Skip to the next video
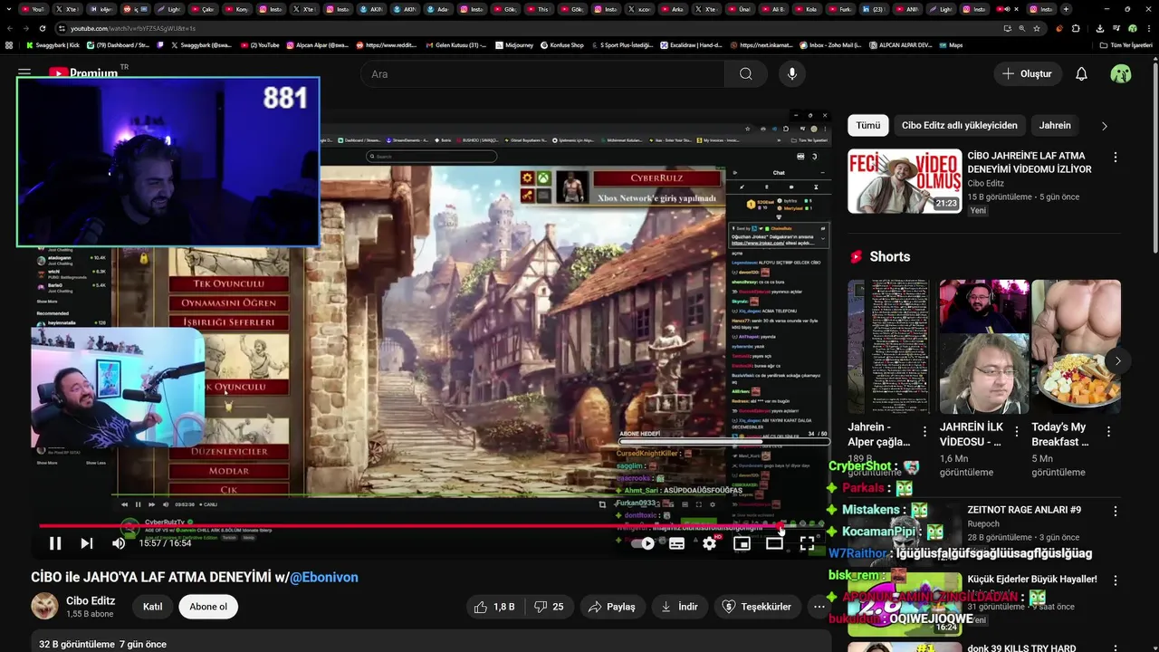 click(87, 543)
